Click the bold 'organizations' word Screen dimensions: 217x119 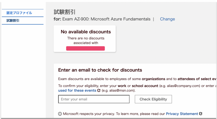(x=153, y=79)
